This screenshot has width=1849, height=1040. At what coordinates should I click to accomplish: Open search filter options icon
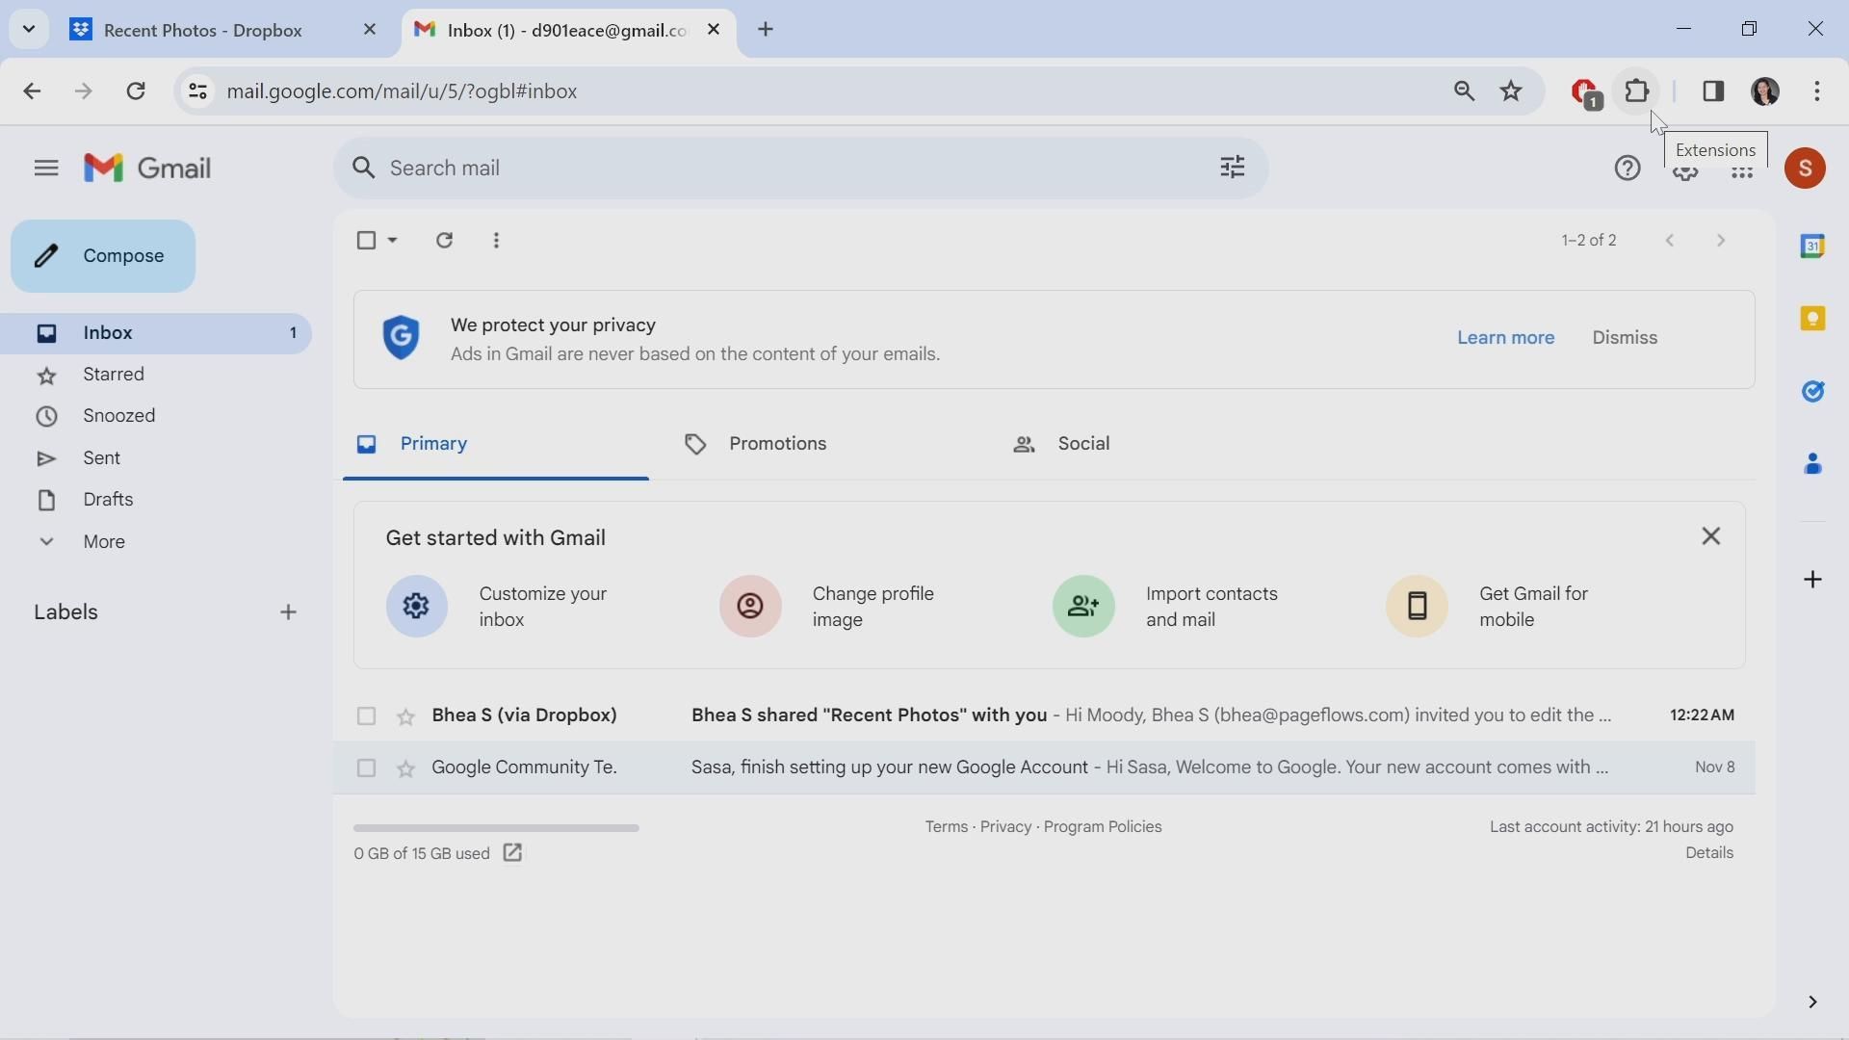click(1233, 169)
